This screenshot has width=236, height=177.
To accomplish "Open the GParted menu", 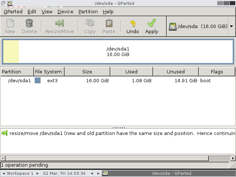I will [13, 11].
